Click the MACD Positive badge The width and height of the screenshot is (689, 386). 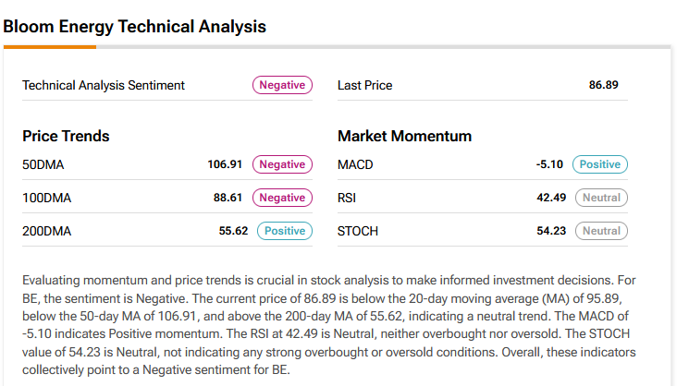pos(600,164)
